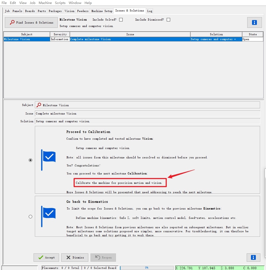Image resolution: width=266 pixels, height=270 pixels.
Task: Click the Accept button
Action: pyautogui.click(x=46, y=257)
